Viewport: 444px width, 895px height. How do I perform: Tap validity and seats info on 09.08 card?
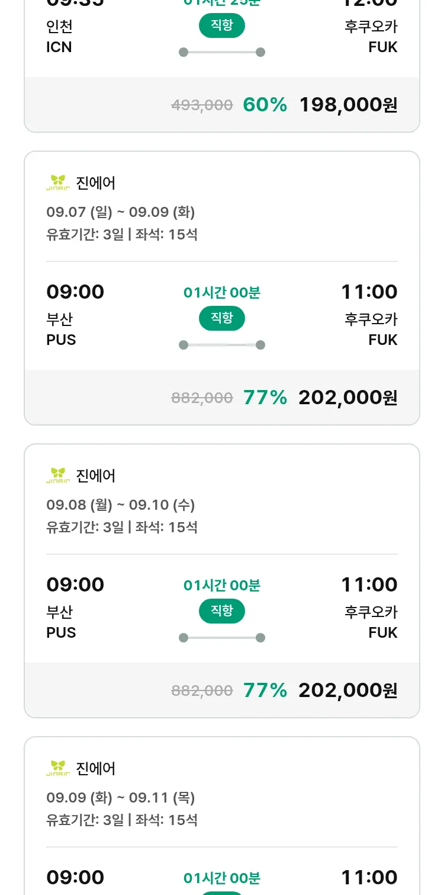122,528
